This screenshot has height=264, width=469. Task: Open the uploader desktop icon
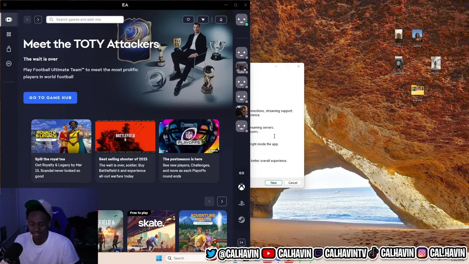point(399,66)
